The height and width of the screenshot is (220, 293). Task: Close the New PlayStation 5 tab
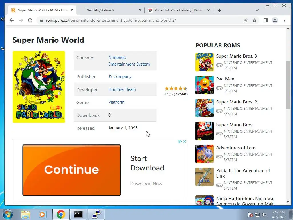pyautogui.click(x=140, y=10)
